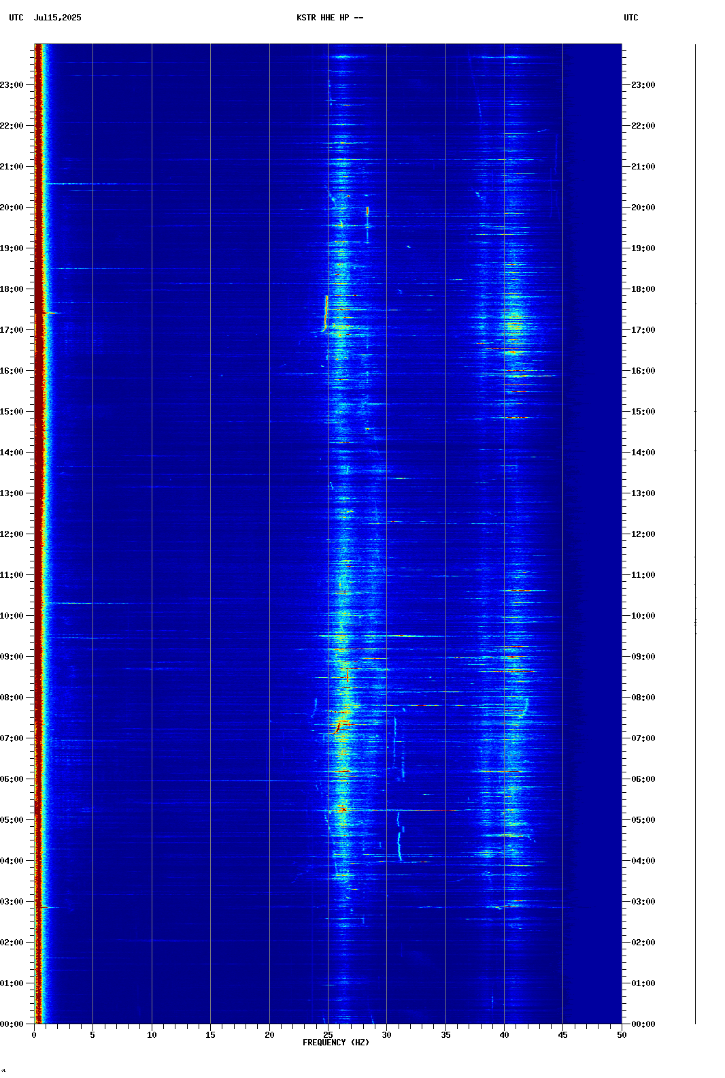Click the top-right UTC label
The height and width of the screenshot is (1078, 725).
(631, 18)
